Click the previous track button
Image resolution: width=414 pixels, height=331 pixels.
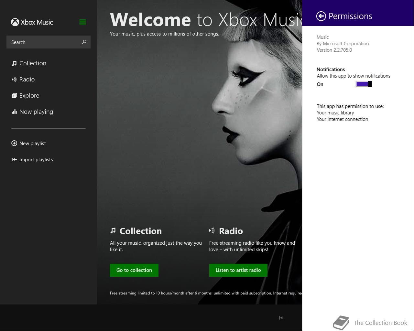coord(281,318)
